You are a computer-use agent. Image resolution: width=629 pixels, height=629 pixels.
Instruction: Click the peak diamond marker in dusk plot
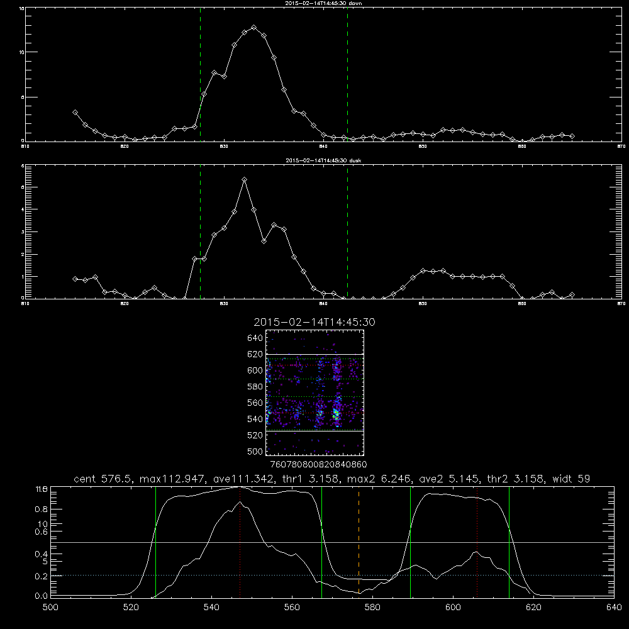(244, 180)
